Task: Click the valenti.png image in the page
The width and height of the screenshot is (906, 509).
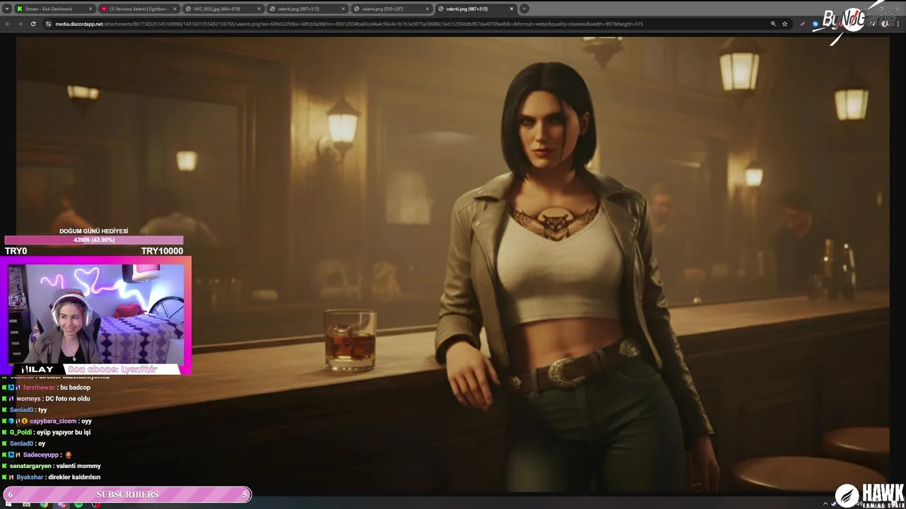Action: tap(453, 264)
